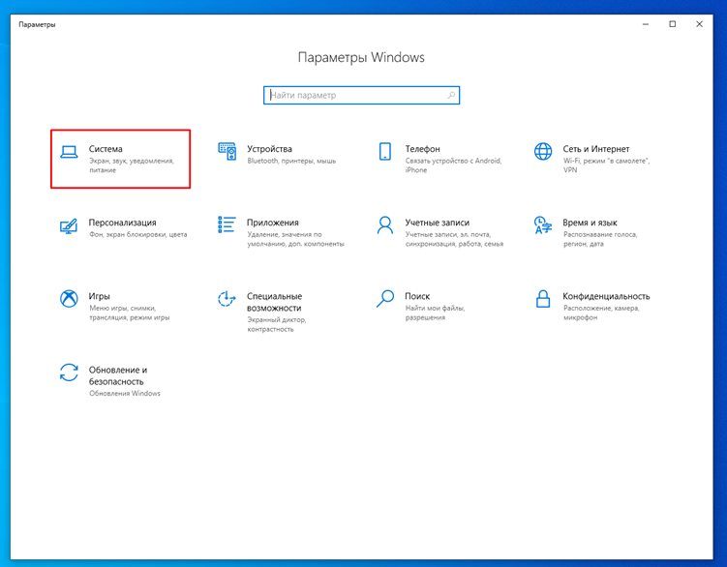Click the Приложения list icon
Screen dimensions: 727x567
[x=227, y=224]
